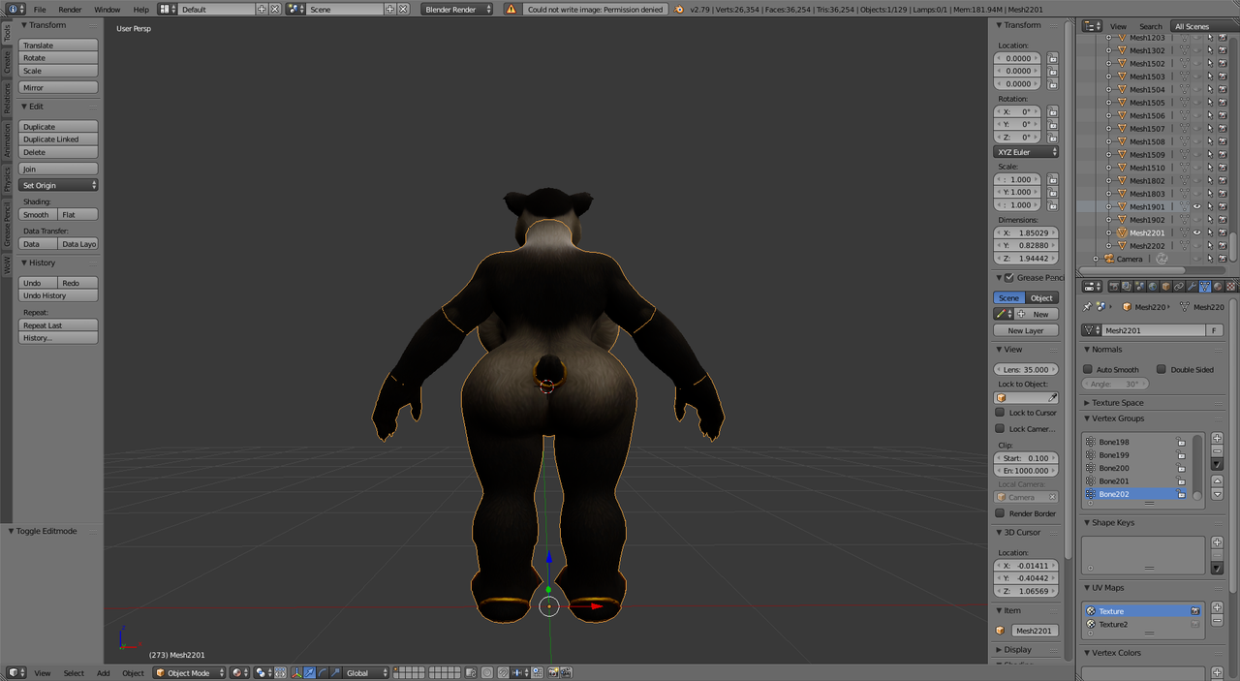Add a new shape key with plus
1240x681 pixels.
point(1218,542)
